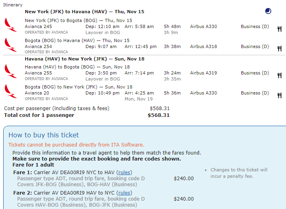This screenshot has height=209, width=286.
Task: Click the How to buy this ticket heading
Action: [44, 135]
